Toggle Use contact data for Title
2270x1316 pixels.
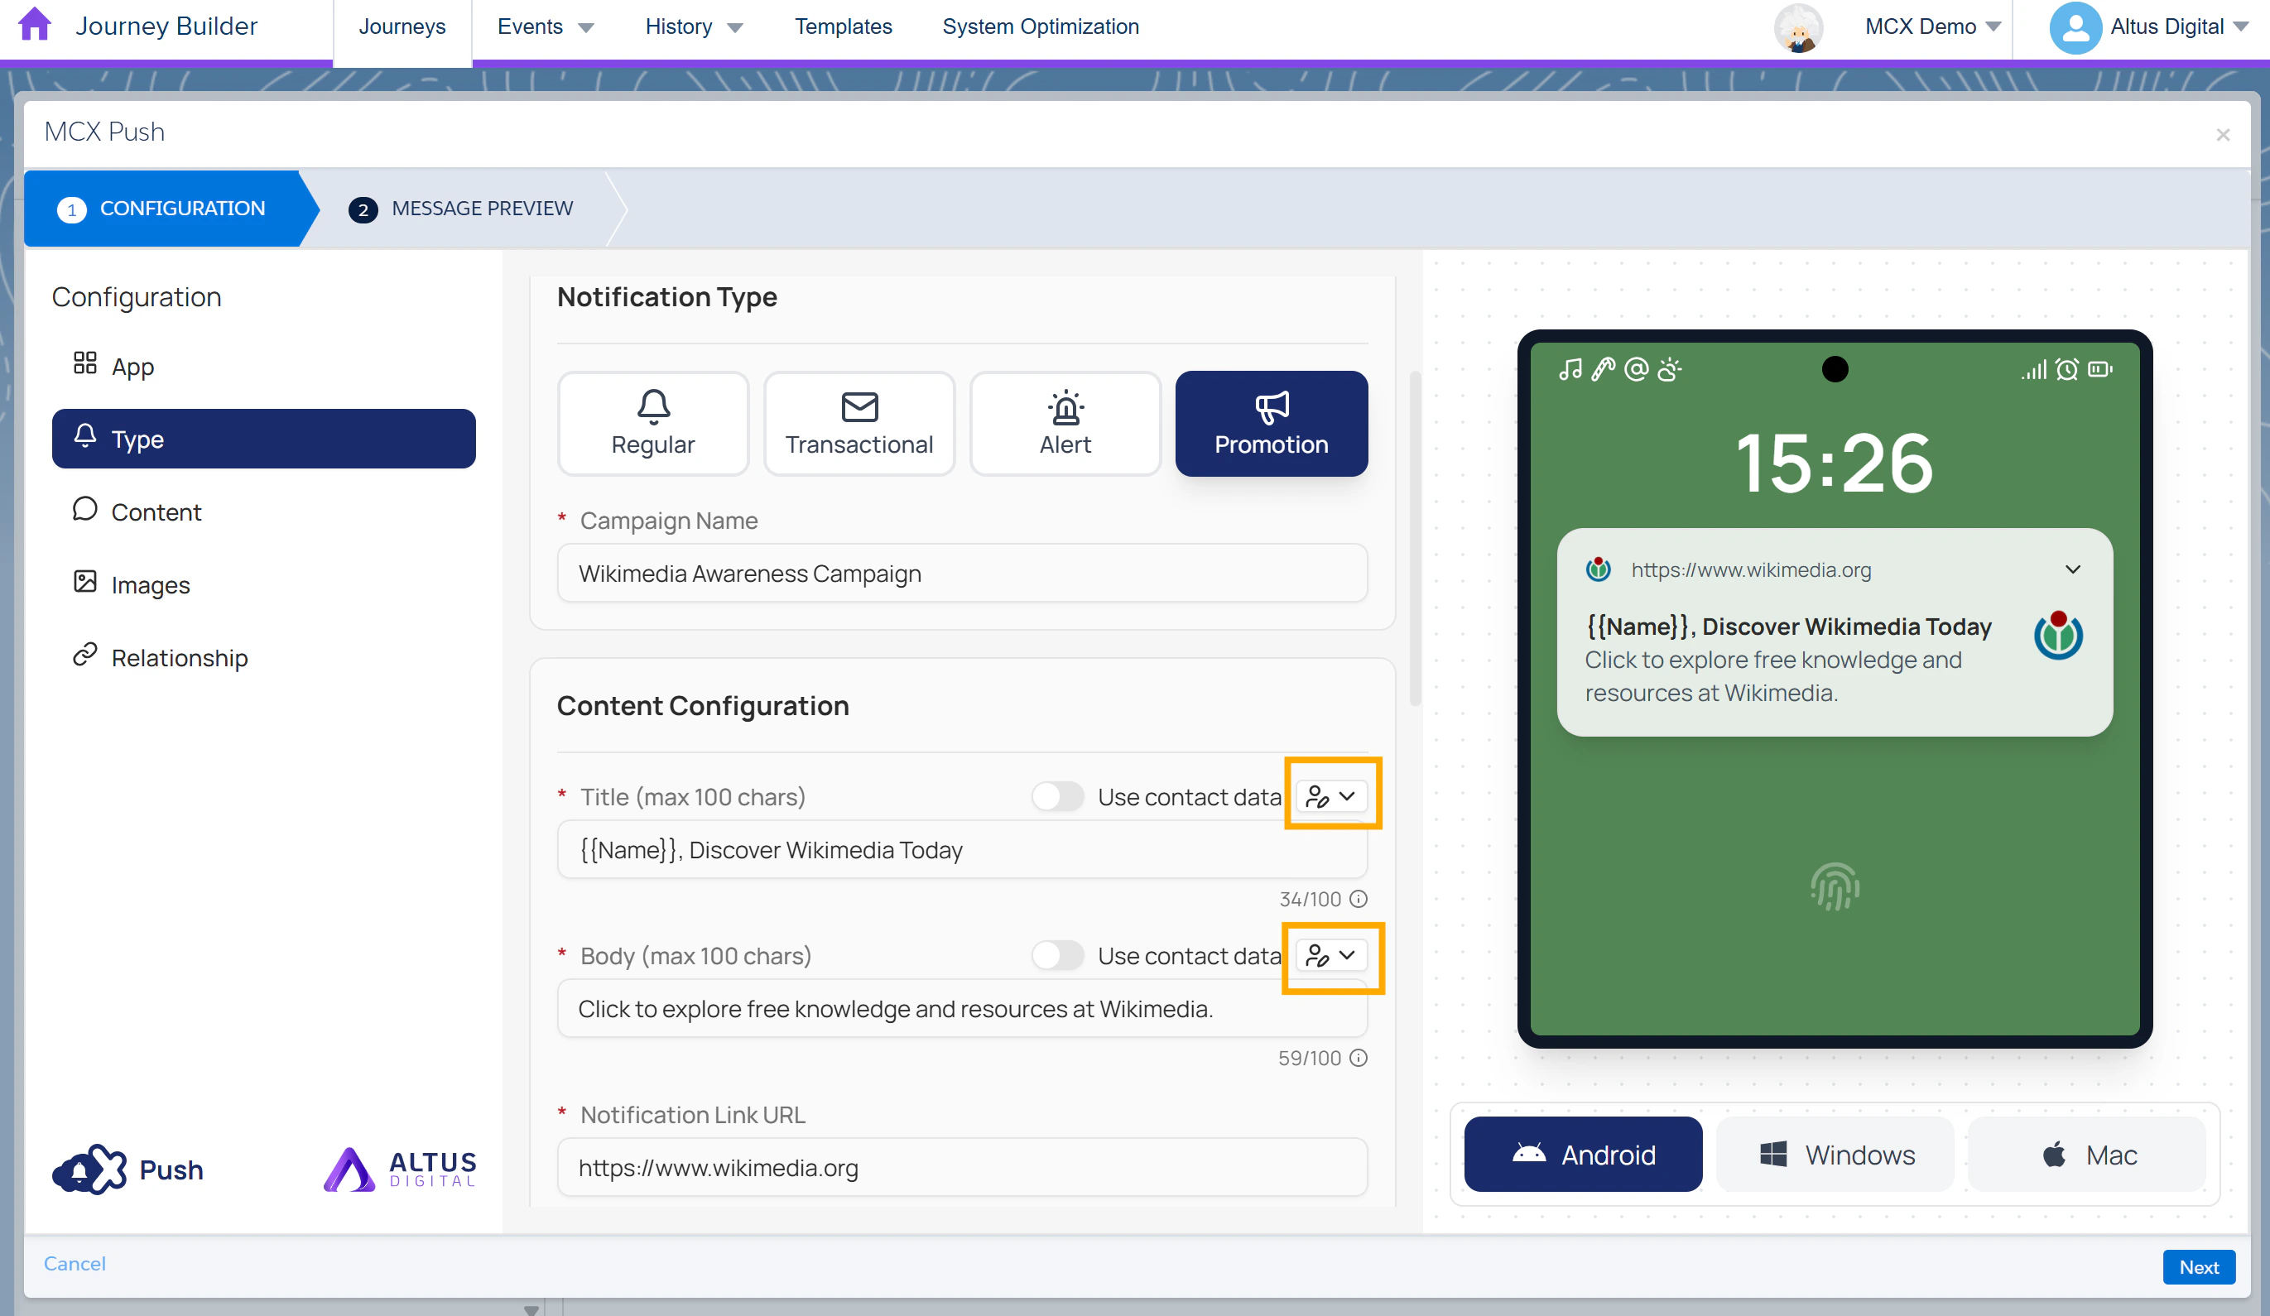tap(1057, 796)
